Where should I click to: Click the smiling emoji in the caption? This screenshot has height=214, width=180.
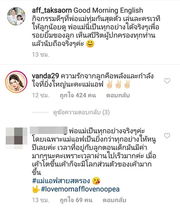click(x=90, y=44)
